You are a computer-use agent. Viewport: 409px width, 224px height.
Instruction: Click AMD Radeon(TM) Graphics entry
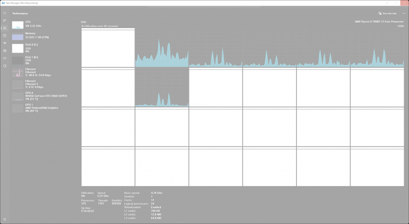point(42,108)
